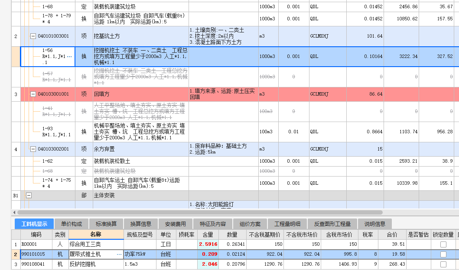Viewport: 459px width, 270px height.
Task: Click the 类别 column header
Action: click(60, 235)
